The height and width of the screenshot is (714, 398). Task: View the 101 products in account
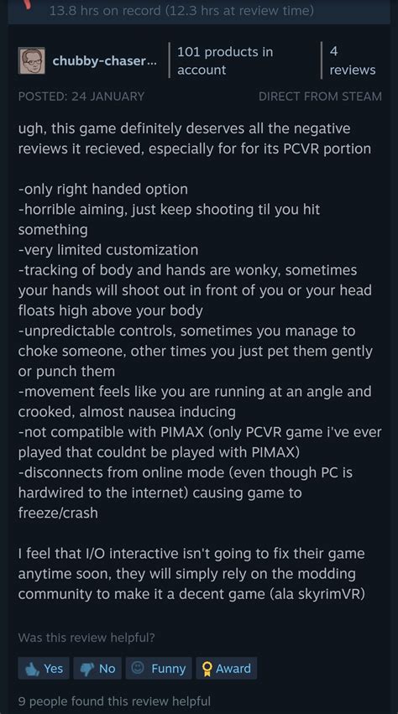(x=225, y=60)
